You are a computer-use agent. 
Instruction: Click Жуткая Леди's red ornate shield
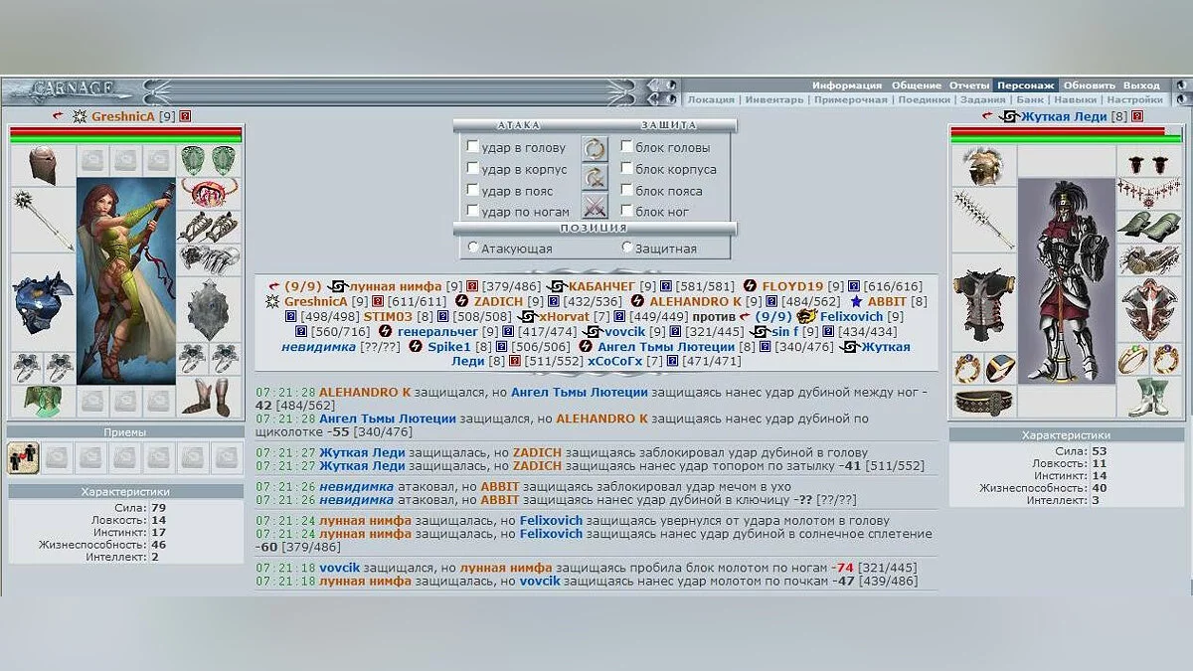point(1149,309)
